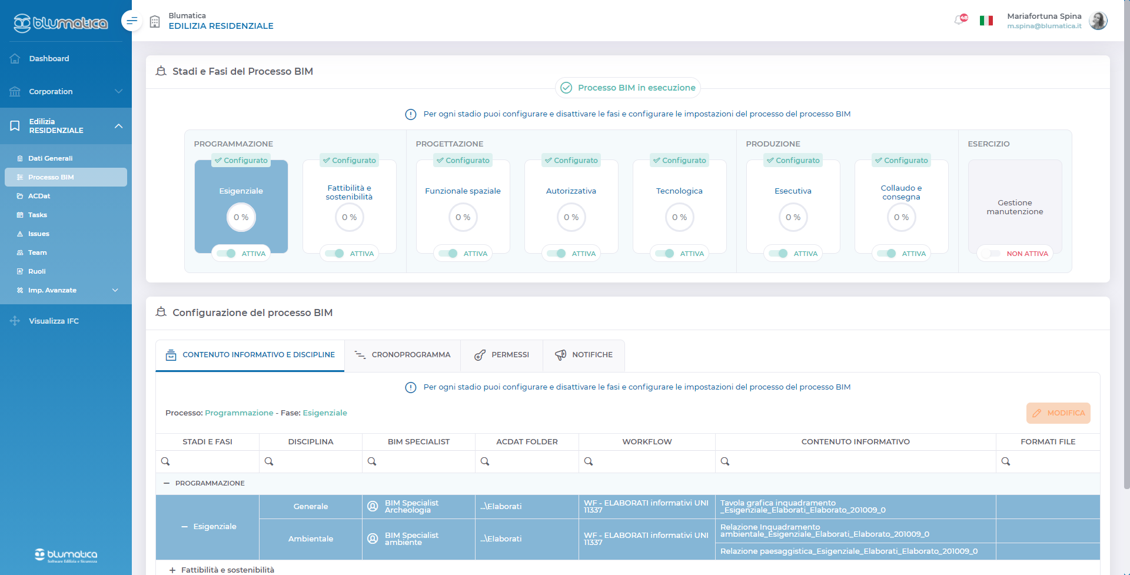Click the Tasks sidebar icon
Screen dimensions: 1130x575
point(20,215)
